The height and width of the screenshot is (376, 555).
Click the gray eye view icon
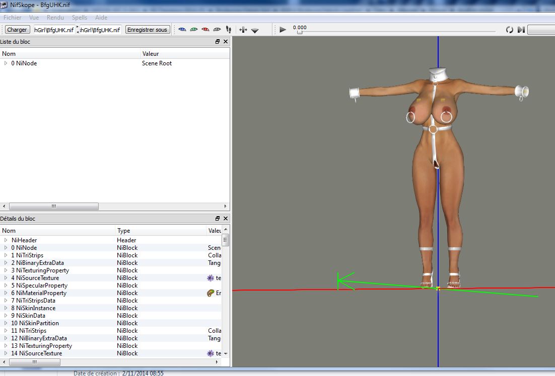pos(217,30)
